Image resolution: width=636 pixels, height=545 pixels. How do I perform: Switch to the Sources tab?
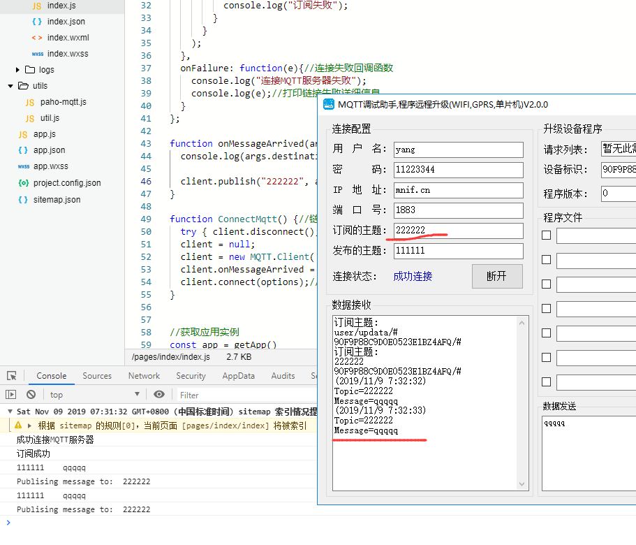coord(97,376)
